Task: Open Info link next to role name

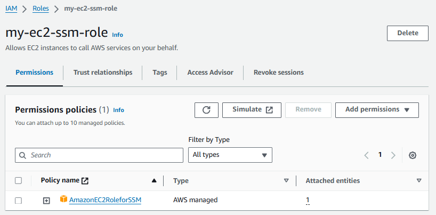Action: pos(117,35)
